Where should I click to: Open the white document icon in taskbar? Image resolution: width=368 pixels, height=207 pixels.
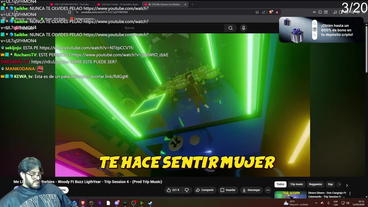[x=108, y=203]
